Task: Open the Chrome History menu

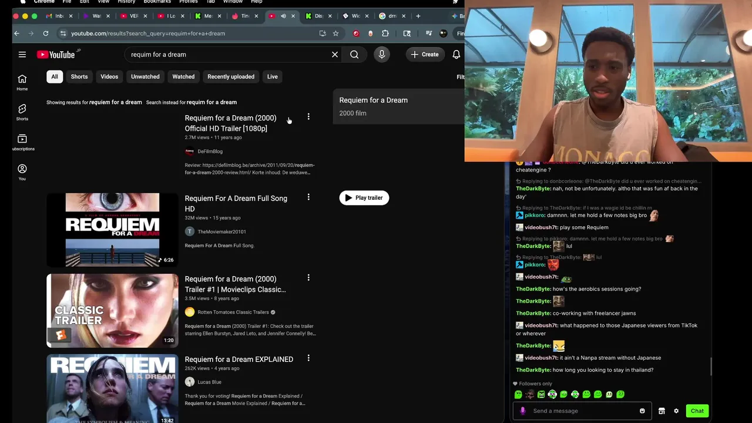Action: [x=126, y=2]
